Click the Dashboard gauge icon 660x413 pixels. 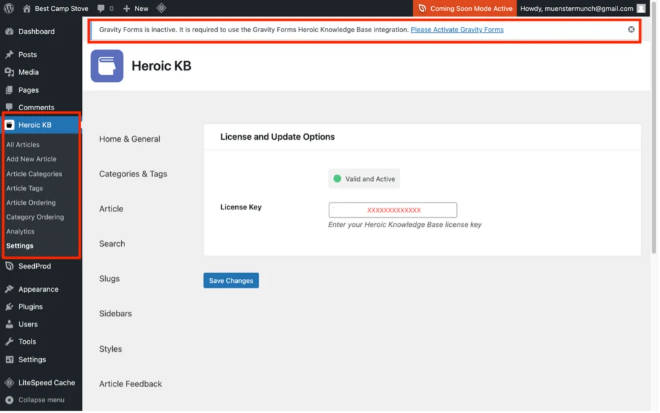point(9,32)
